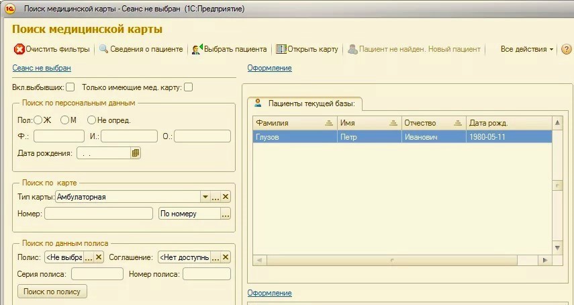
Task: Open Сведения о пациенте magnifier icon
Action: coord(103,49)
